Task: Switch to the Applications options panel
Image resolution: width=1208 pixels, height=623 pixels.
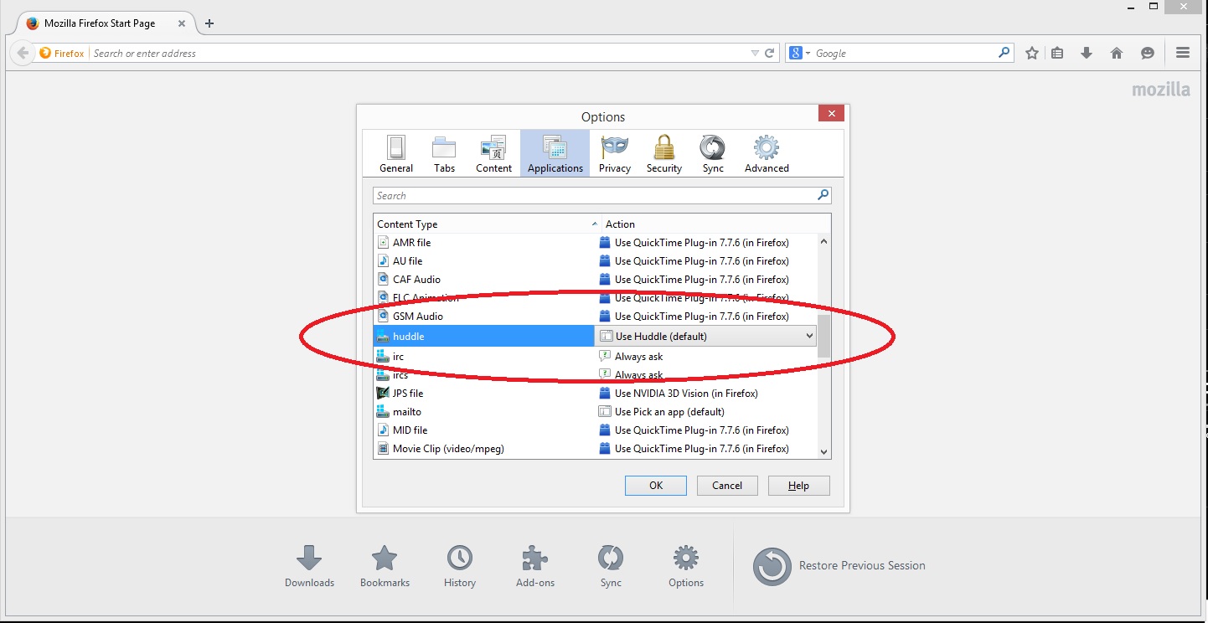Action: [x=555, y=153]
